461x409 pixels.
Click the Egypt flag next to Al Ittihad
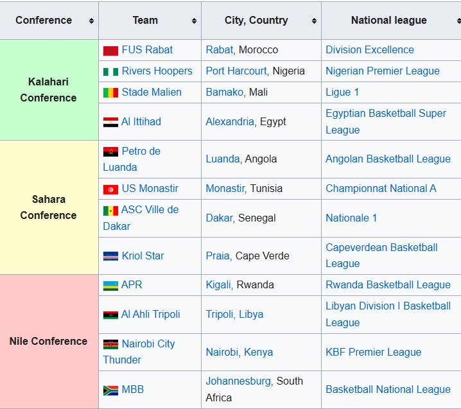[x=110, y=122]
